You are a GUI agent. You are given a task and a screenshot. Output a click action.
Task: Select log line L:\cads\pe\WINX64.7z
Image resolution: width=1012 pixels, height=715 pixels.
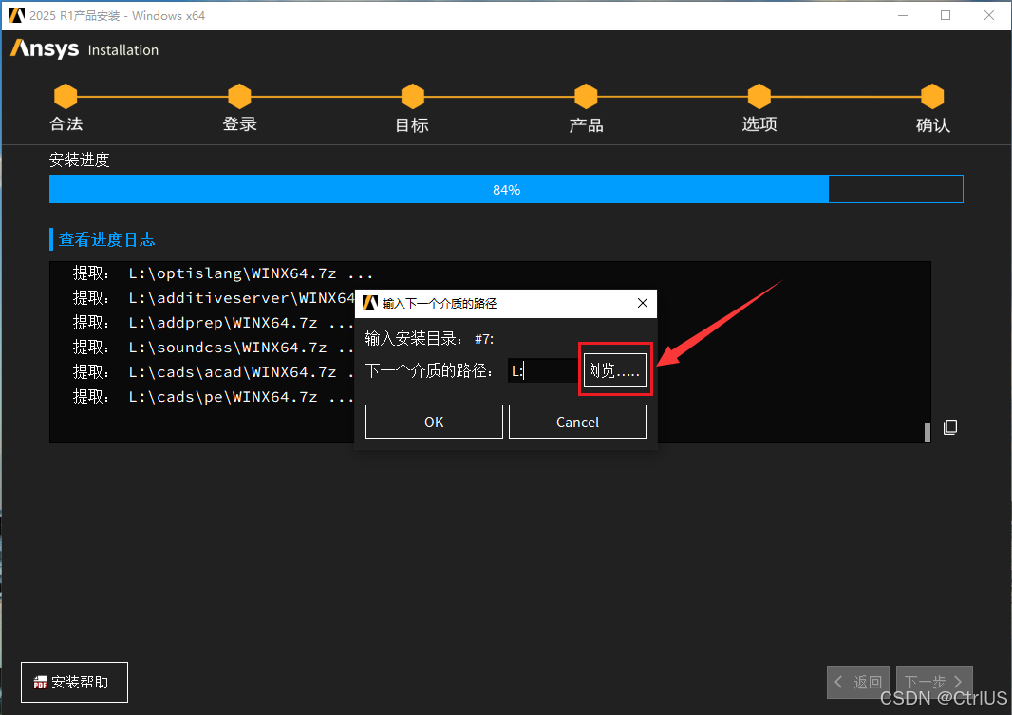point(213,396)
